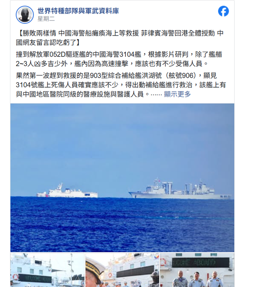Open the middle thumbnail with officer's cap
Viewport: 258px width, 287px height.
[122, 270]
